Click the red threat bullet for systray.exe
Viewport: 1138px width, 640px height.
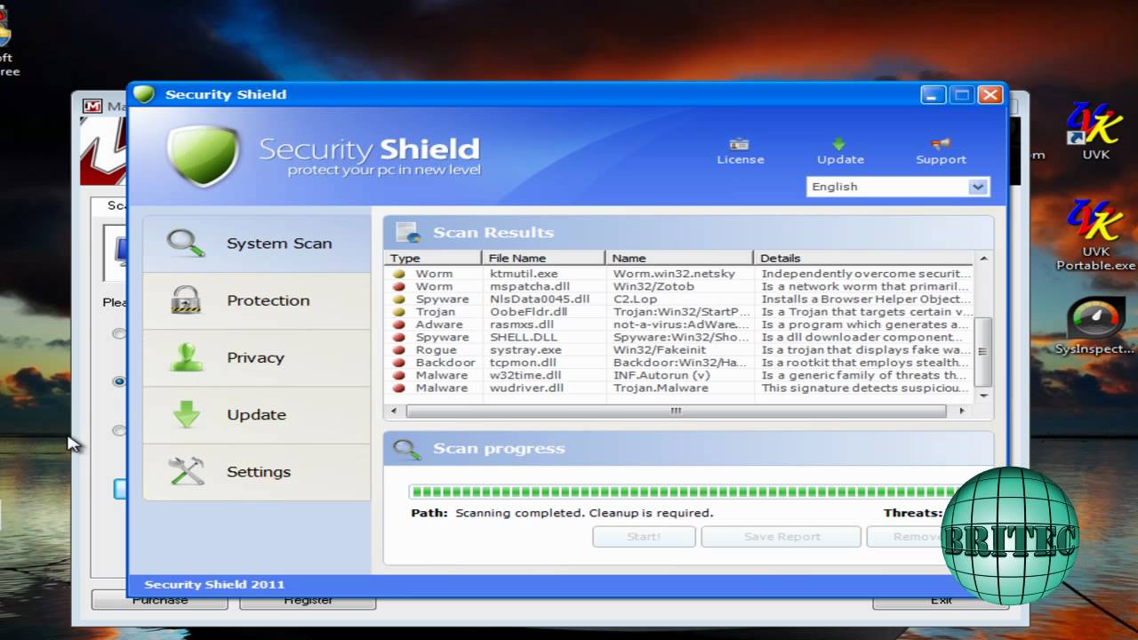(398, 350)
